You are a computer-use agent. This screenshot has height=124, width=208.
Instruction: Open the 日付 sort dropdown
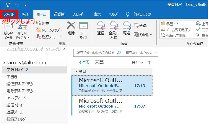click(137, 63)
